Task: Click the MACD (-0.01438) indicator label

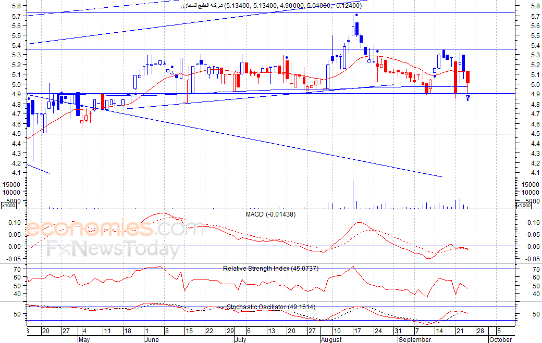Action: pyautogui.click(x=270, y=214)
